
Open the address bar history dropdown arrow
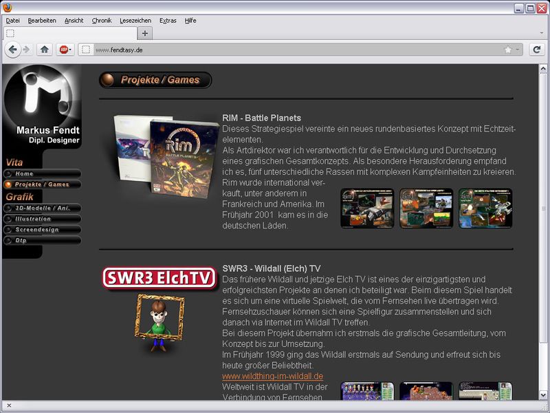(517, 50)
